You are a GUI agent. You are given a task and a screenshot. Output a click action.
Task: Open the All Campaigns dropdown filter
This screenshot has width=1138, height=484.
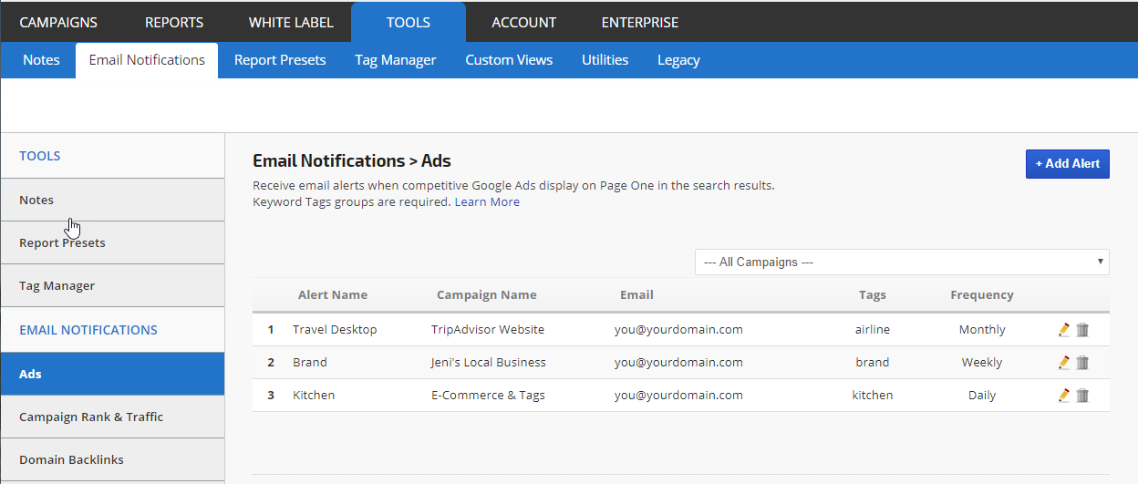(902, 263)
